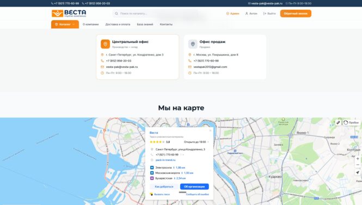362x205 pixels.
Task: Select the Контакты menu item
Action: (166, 24)
